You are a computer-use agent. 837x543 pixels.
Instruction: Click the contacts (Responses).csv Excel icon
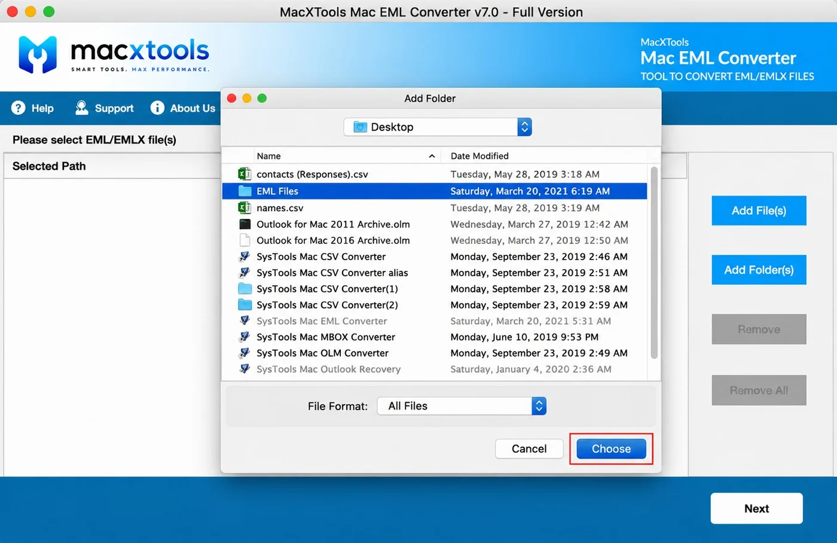coord(245,174)
